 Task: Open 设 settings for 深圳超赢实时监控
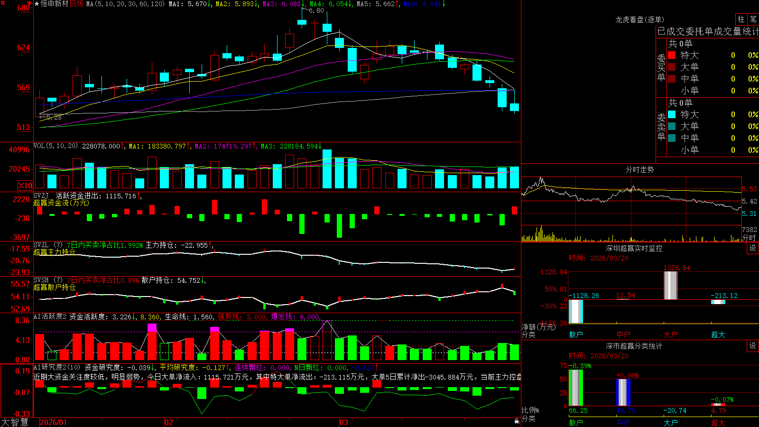(753, 248)
